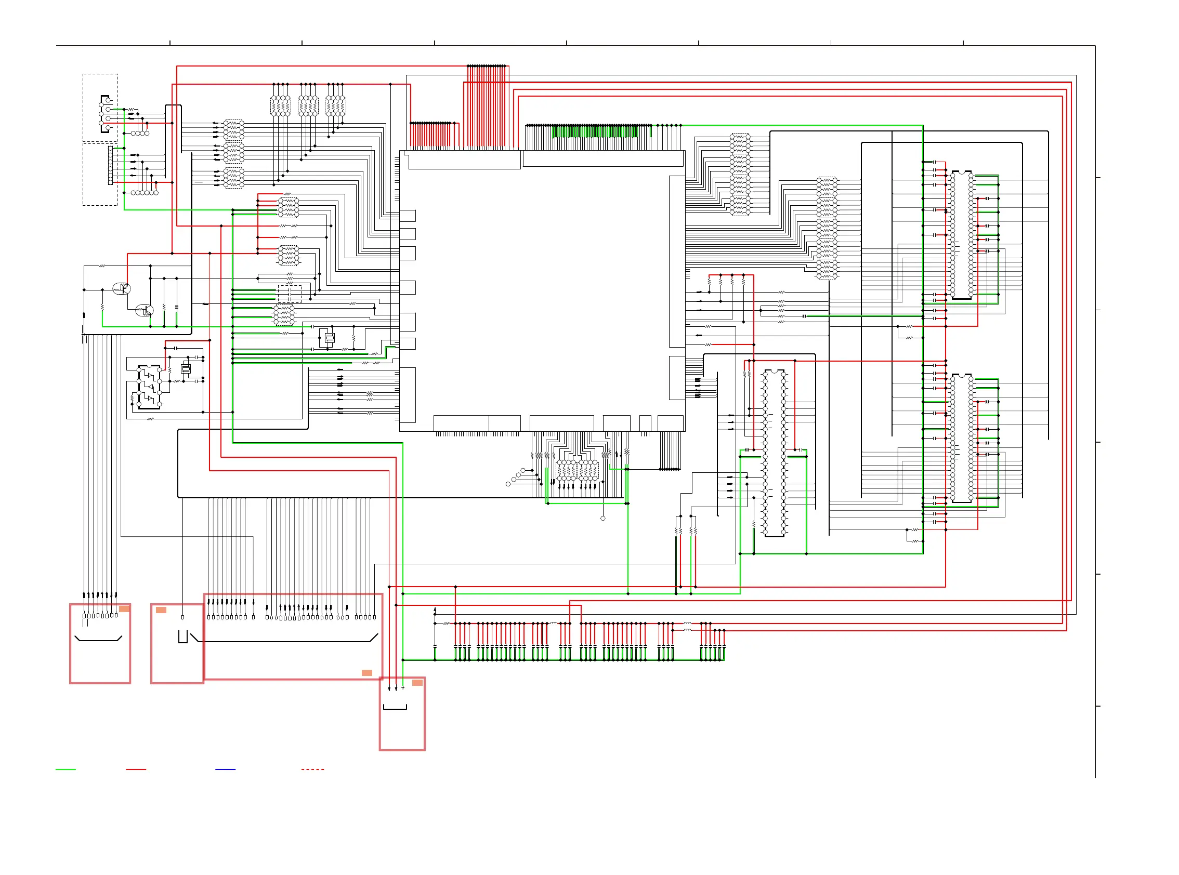
Task: Select the triple-inverter logic gate IC
Action: click(x=149, y=387)
